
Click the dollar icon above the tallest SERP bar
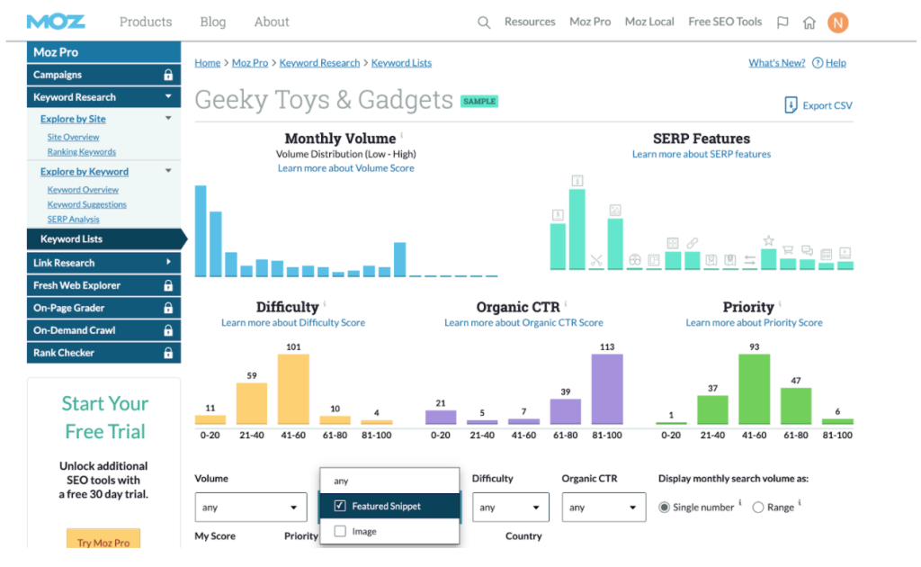pos(577,180)
